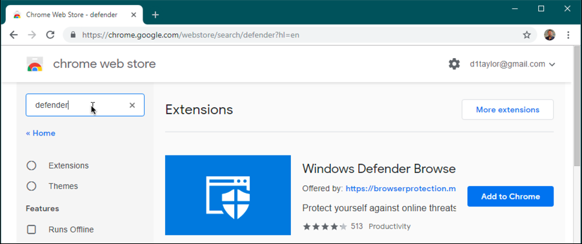Click the Productivity category label
582x244 pixels.
(x=389, y=226)
